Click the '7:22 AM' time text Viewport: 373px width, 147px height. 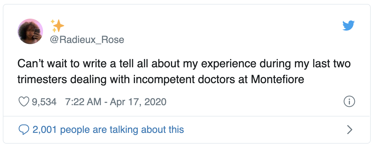(x=83, y=102)
